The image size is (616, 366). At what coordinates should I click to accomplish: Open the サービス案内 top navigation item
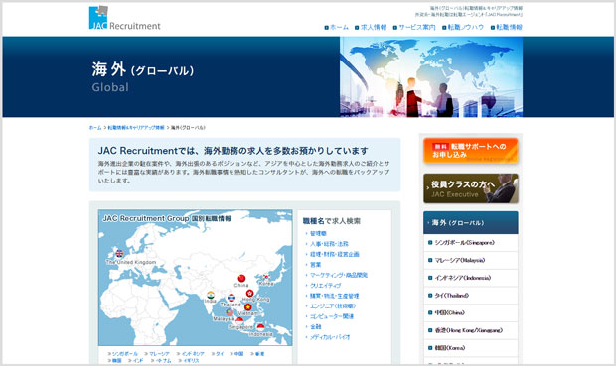[417, 27]
